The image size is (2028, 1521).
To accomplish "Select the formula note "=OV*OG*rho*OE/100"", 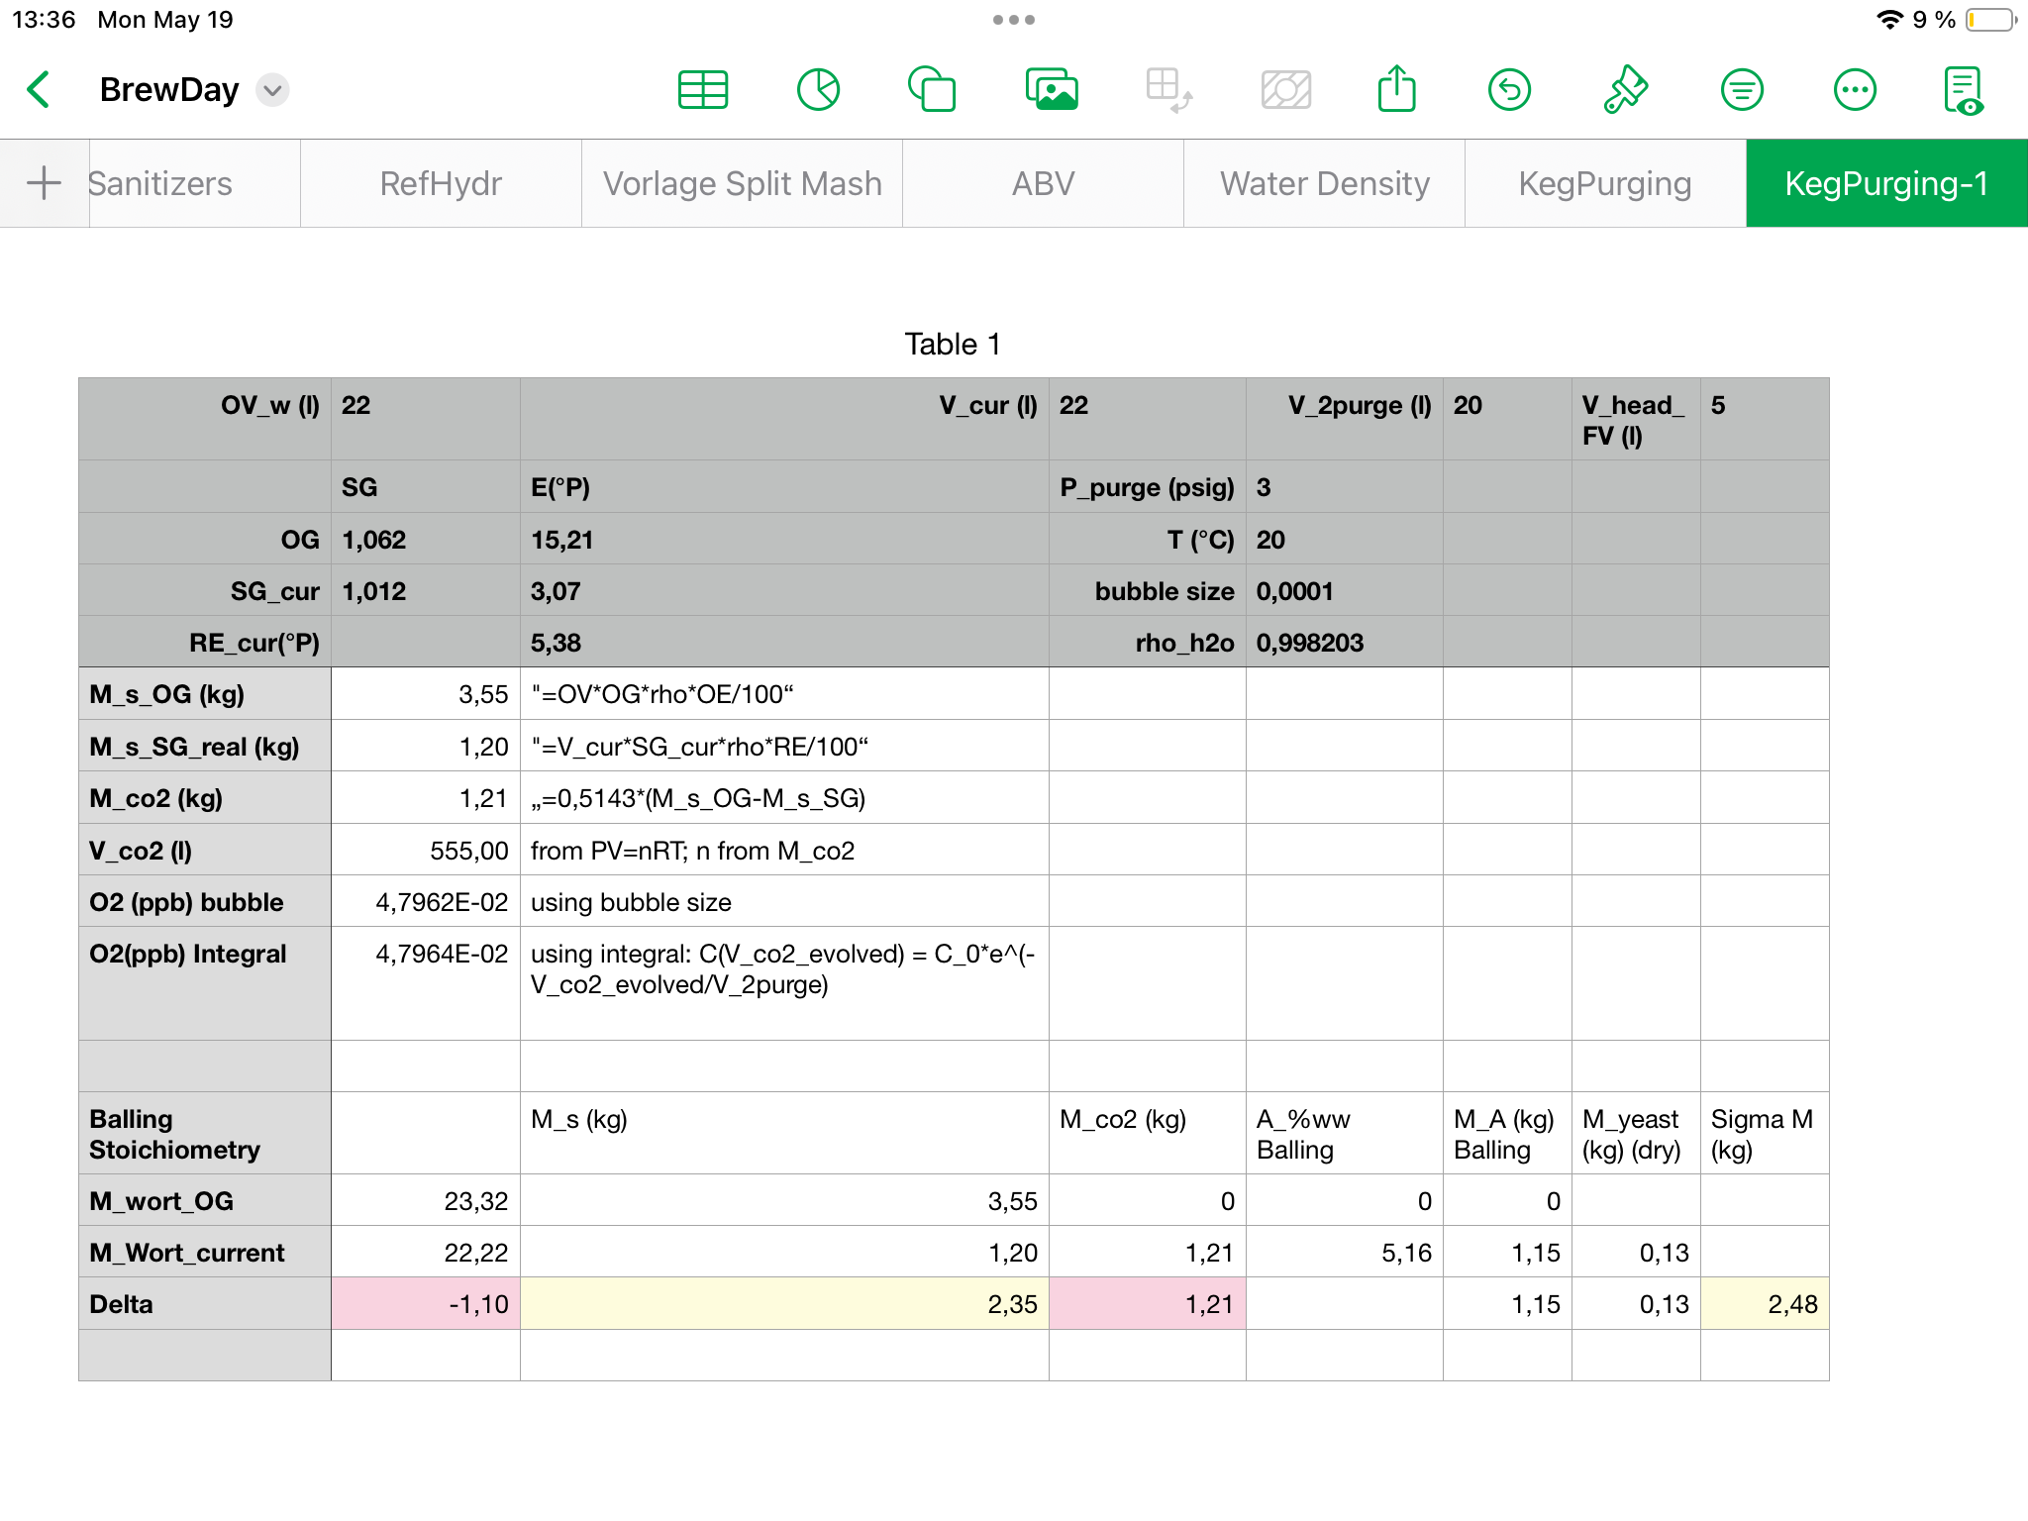I will pos(784,694).
